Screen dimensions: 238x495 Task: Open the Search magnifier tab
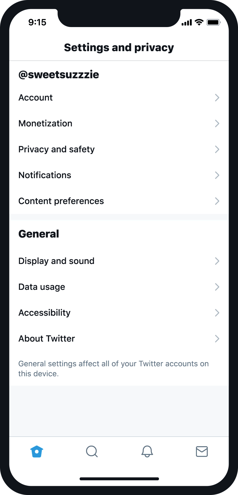tap(92, 451)
